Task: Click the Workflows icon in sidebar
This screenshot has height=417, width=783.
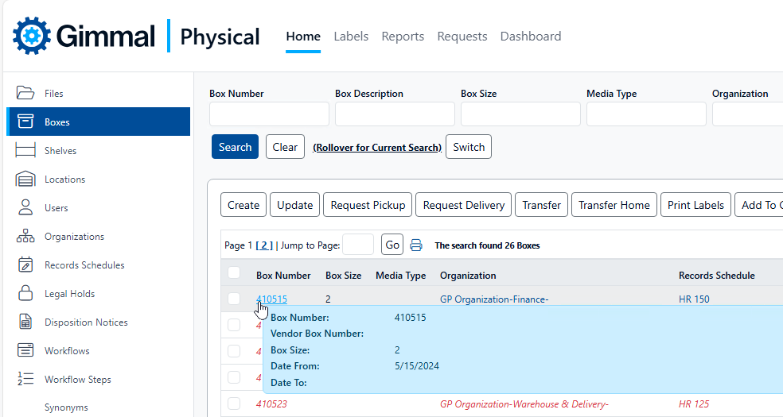Action: (25, 350)
